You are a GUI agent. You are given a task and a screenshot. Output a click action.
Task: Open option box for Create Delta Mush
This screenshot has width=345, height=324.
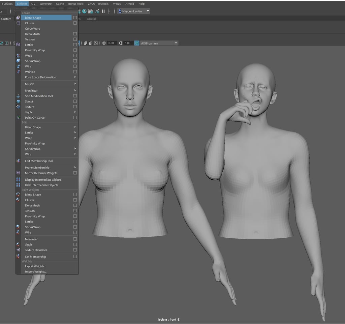coord(75,34)
